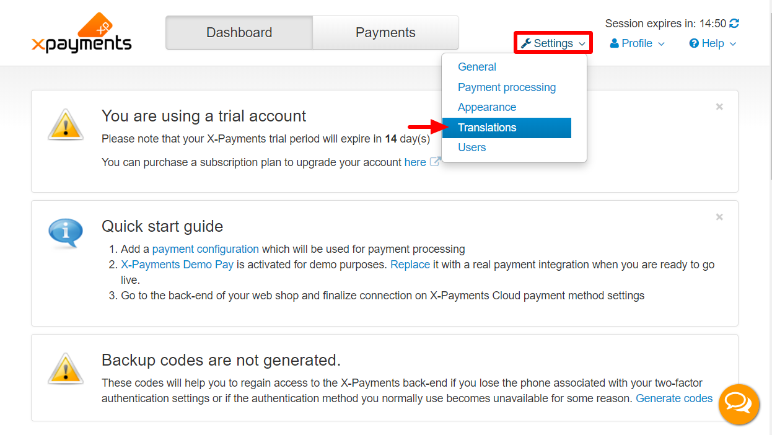Click the X-Payments logo
The width and height of the screenshot is (772, 435).
click(x=81, y=33)
